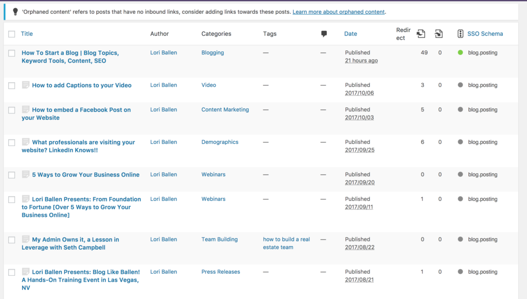Click the 2017/08/22 date

point(360,247)
